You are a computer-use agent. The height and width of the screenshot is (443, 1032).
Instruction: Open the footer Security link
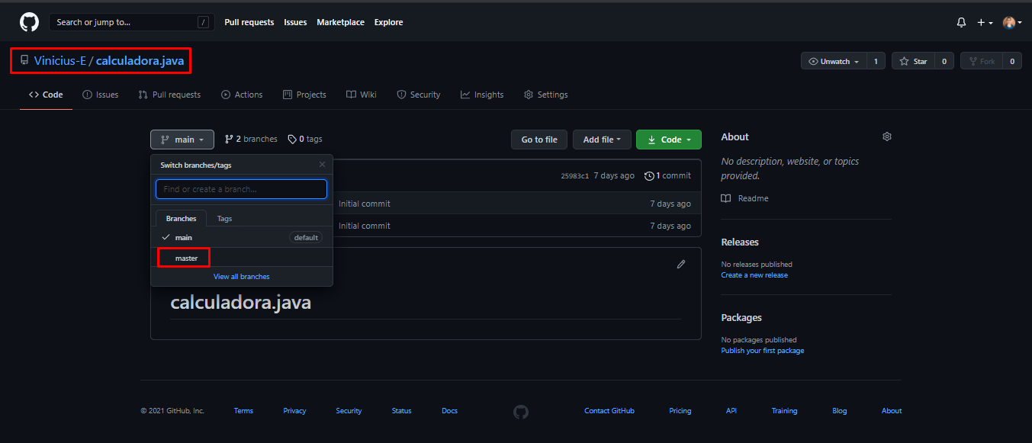[x=349, y=411]
